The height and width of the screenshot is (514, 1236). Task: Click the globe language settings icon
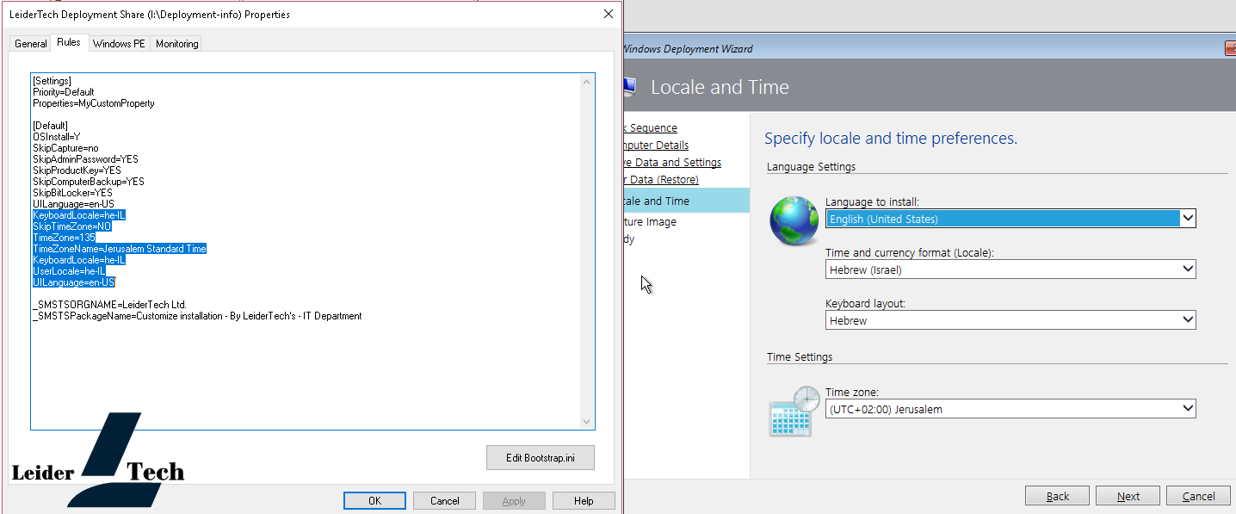click(794, 220)
